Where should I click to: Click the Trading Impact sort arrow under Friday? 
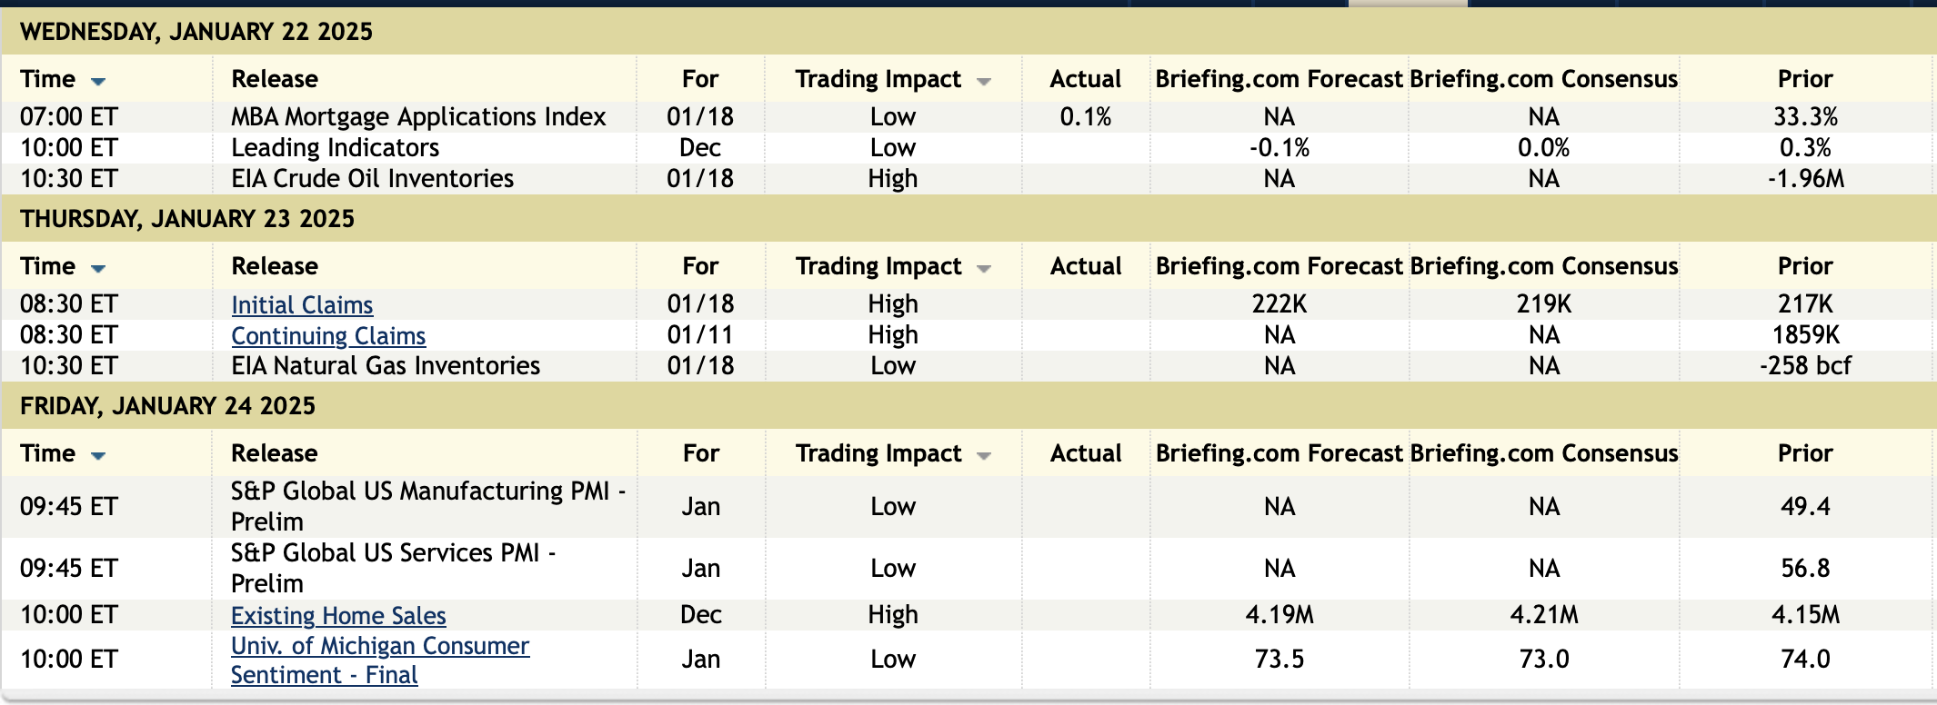(x=983, y=456)
